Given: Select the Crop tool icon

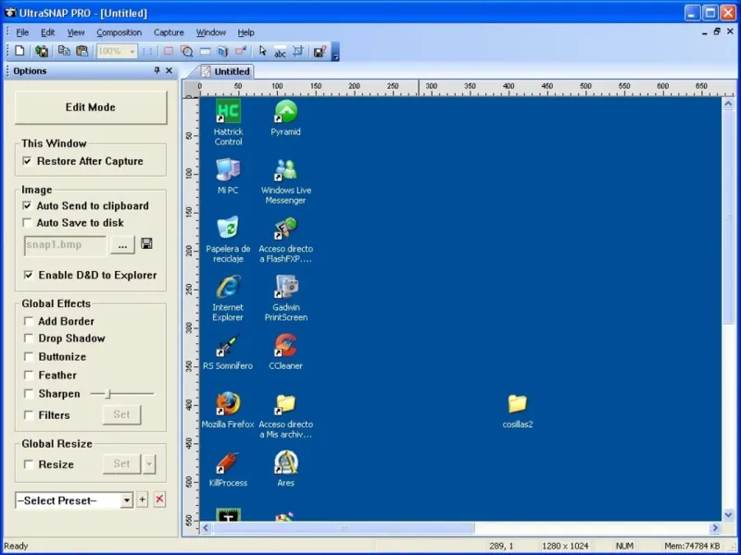Looking at the screenshot, I should [297, 51].
